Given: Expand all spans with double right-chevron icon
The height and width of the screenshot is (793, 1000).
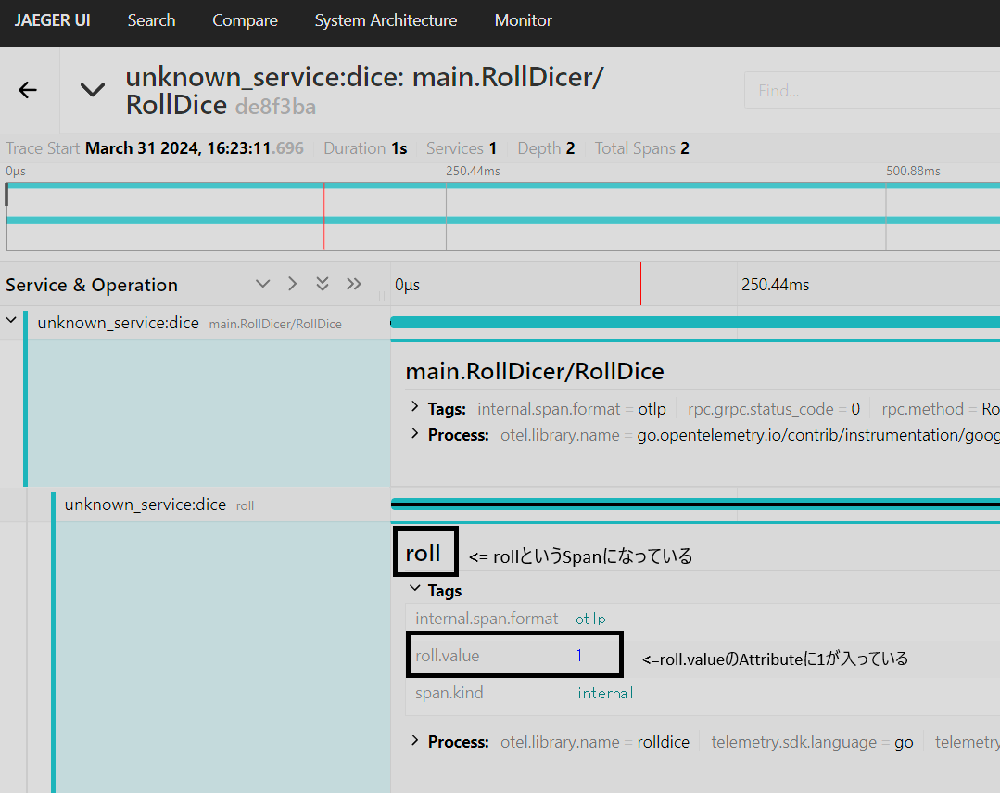Looking at the screenshot, I should pyautogui.click(x=353, y=284).
